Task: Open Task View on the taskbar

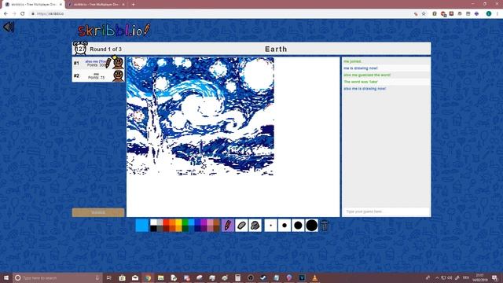Action: (x=108, y=277)
